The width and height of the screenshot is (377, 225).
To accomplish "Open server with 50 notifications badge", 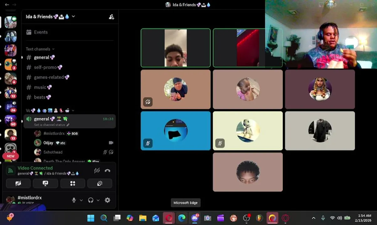I will point(11,121).
